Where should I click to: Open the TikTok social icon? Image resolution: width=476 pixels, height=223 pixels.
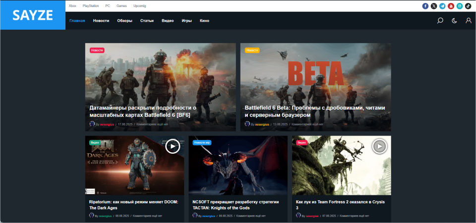click(x=468, y=6)
